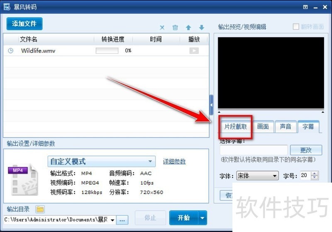The image size is (332, 232).
Task: Clear the list using trash icon
Action: [175, 27]
